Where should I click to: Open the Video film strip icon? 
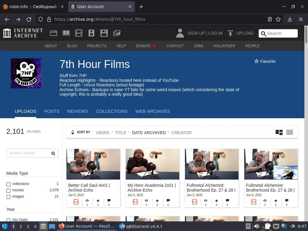click(x=79, y=33)
